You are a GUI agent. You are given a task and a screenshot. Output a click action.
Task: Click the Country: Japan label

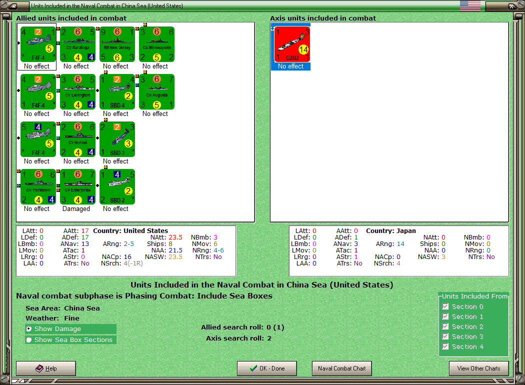coord(390,230)
